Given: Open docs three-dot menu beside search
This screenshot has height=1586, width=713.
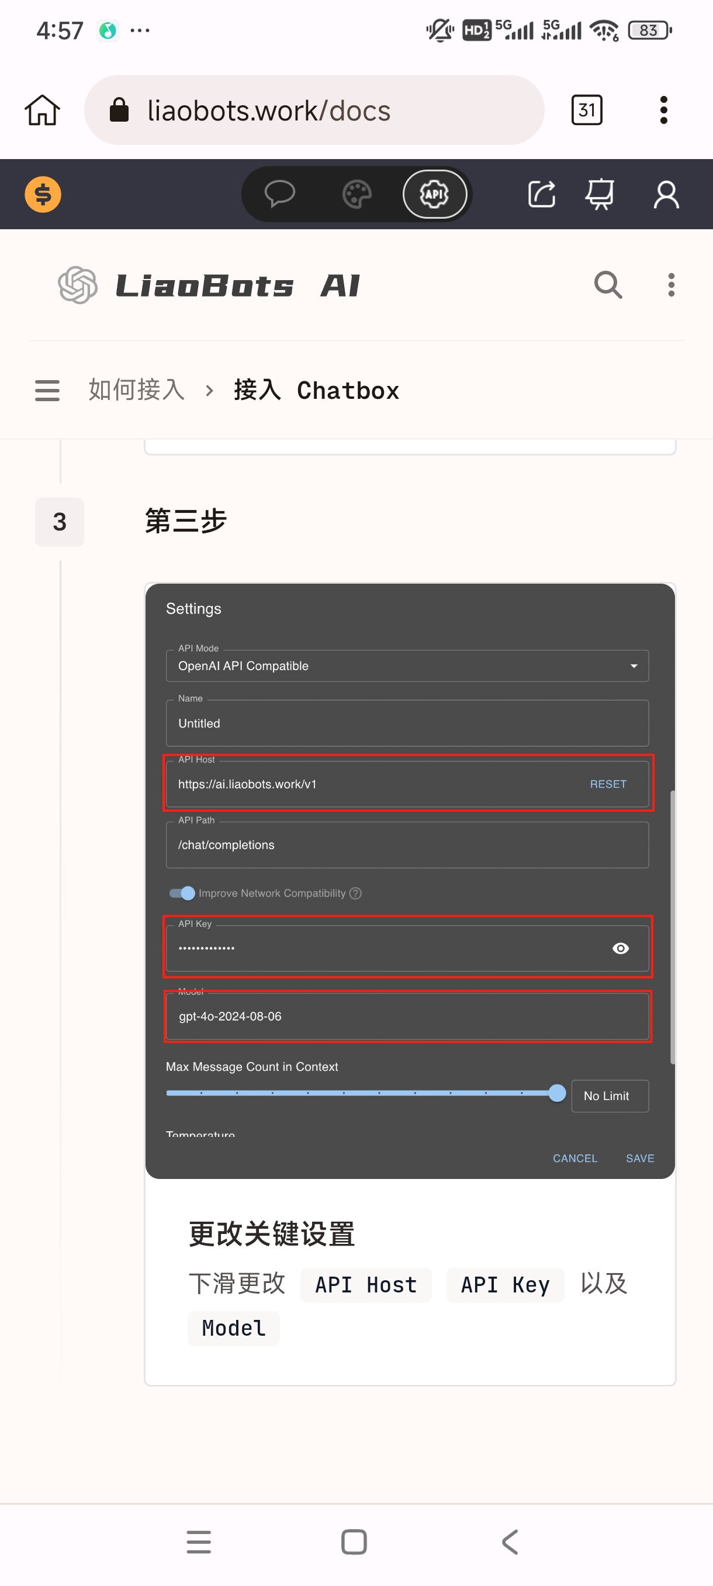Looking at the screenshot, I should (671, 285).
